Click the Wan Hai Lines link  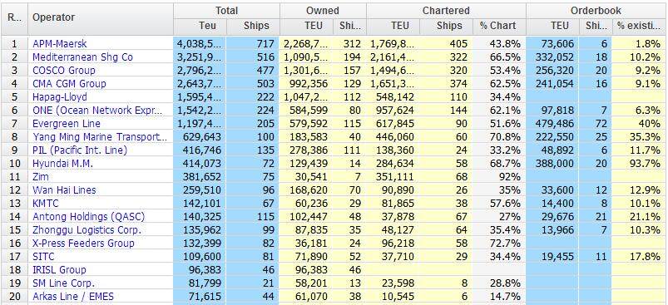point(64,189)
